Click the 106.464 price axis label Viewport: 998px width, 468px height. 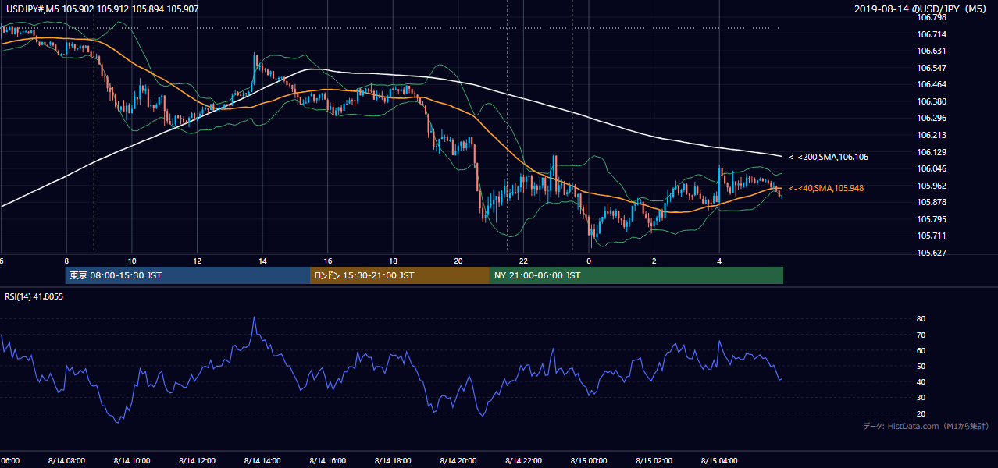(932, 84)
